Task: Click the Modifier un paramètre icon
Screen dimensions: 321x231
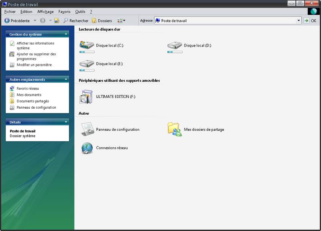Action: 12,65
